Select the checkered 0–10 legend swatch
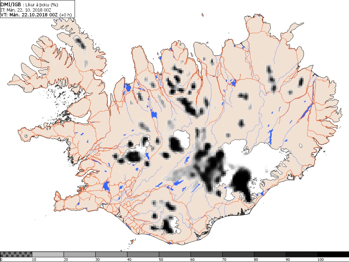 [16, 254]
